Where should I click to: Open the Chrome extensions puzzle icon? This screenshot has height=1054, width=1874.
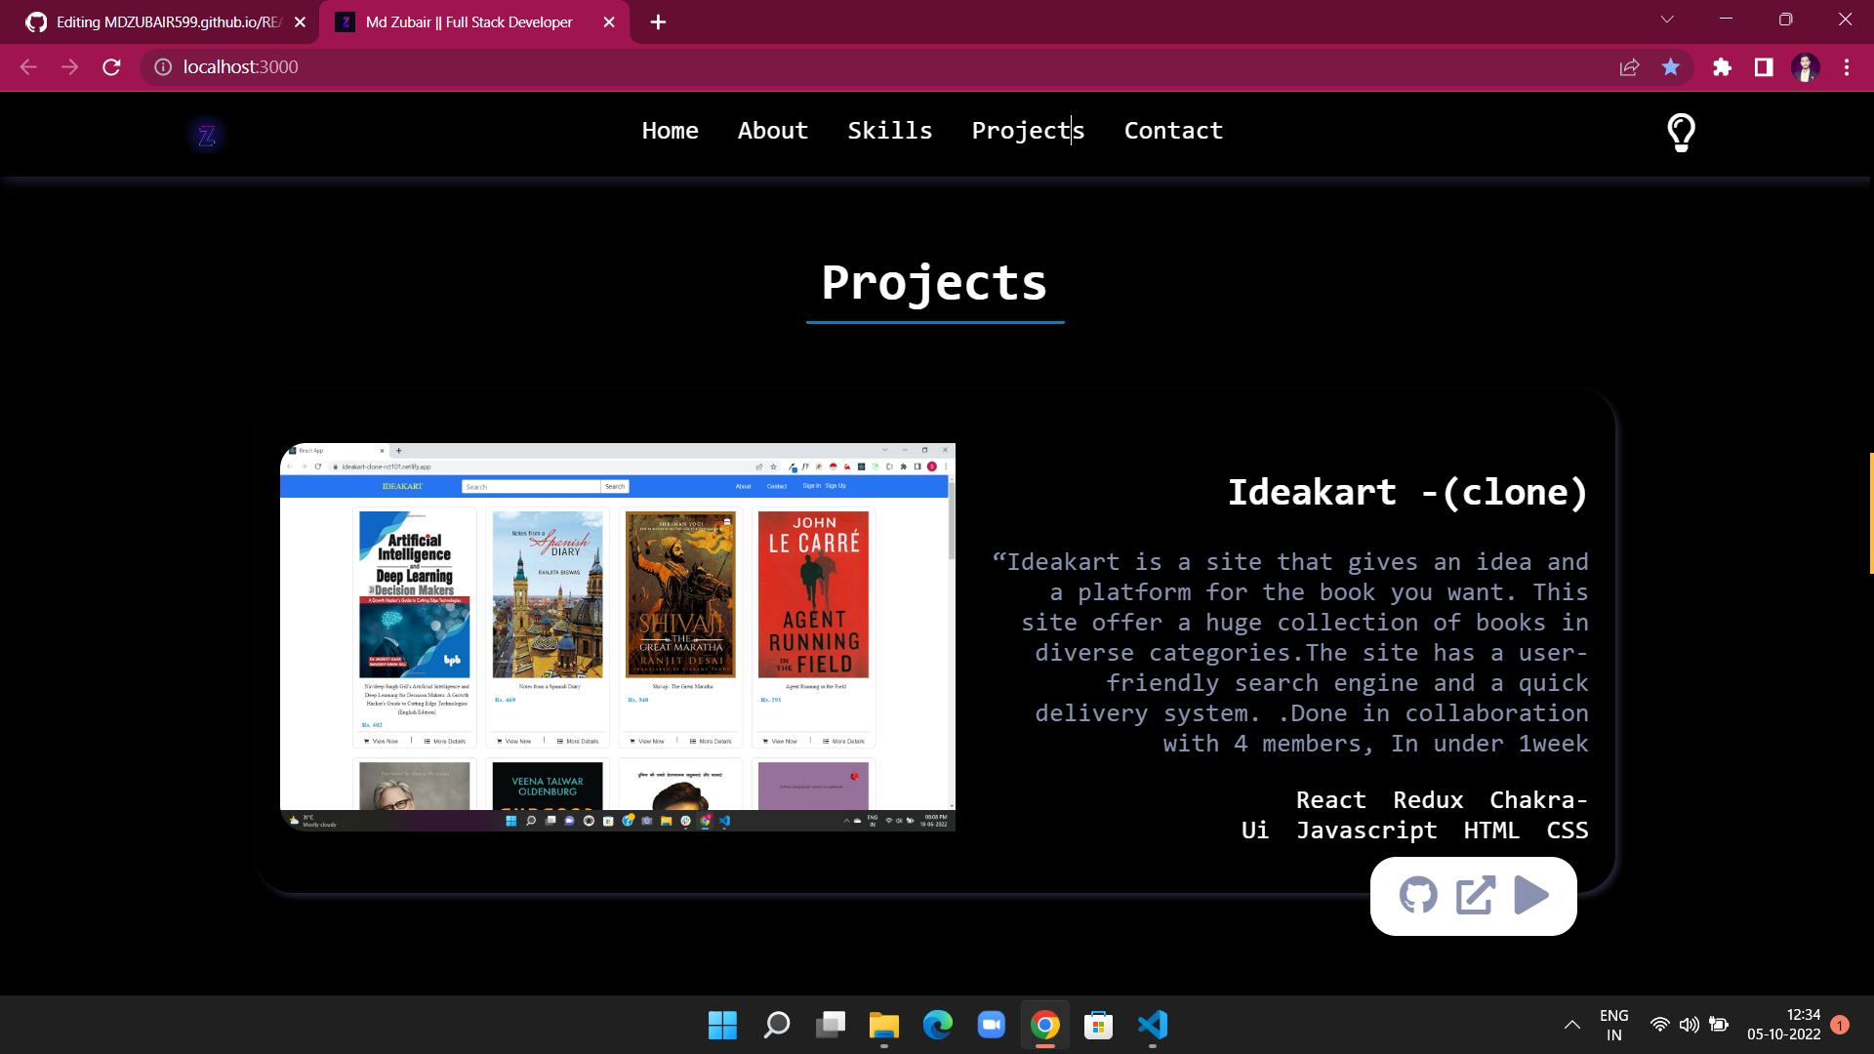click(x=1723, y=66)
